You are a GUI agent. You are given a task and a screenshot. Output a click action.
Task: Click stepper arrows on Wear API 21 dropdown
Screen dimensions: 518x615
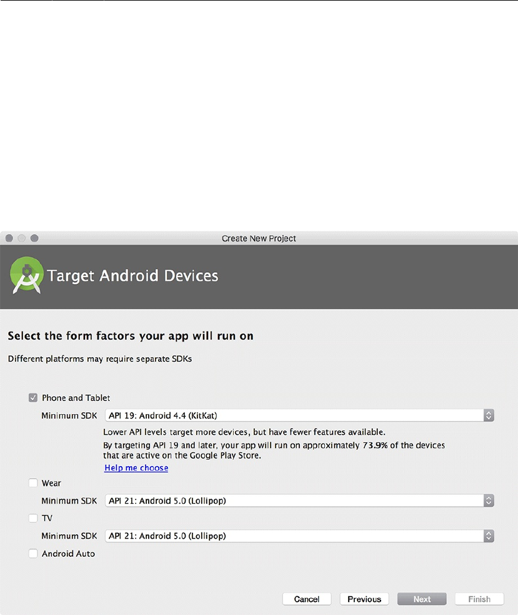489,501
